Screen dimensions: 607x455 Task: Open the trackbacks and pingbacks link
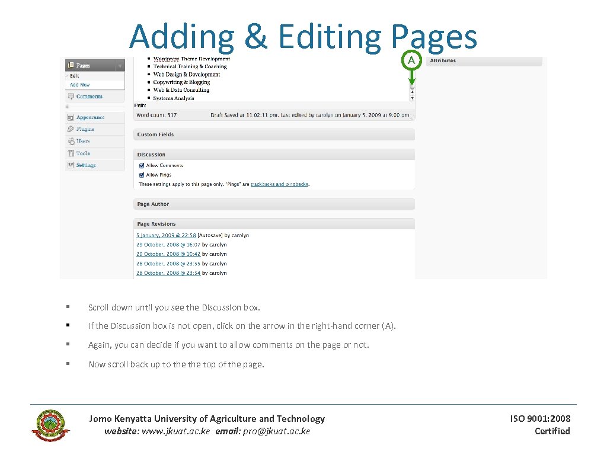pyautogui.click(x=279, y=184)
